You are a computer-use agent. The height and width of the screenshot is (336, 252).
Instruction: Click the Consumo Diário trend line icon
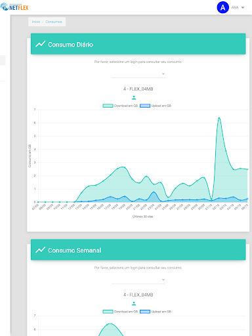pos(40,44)
